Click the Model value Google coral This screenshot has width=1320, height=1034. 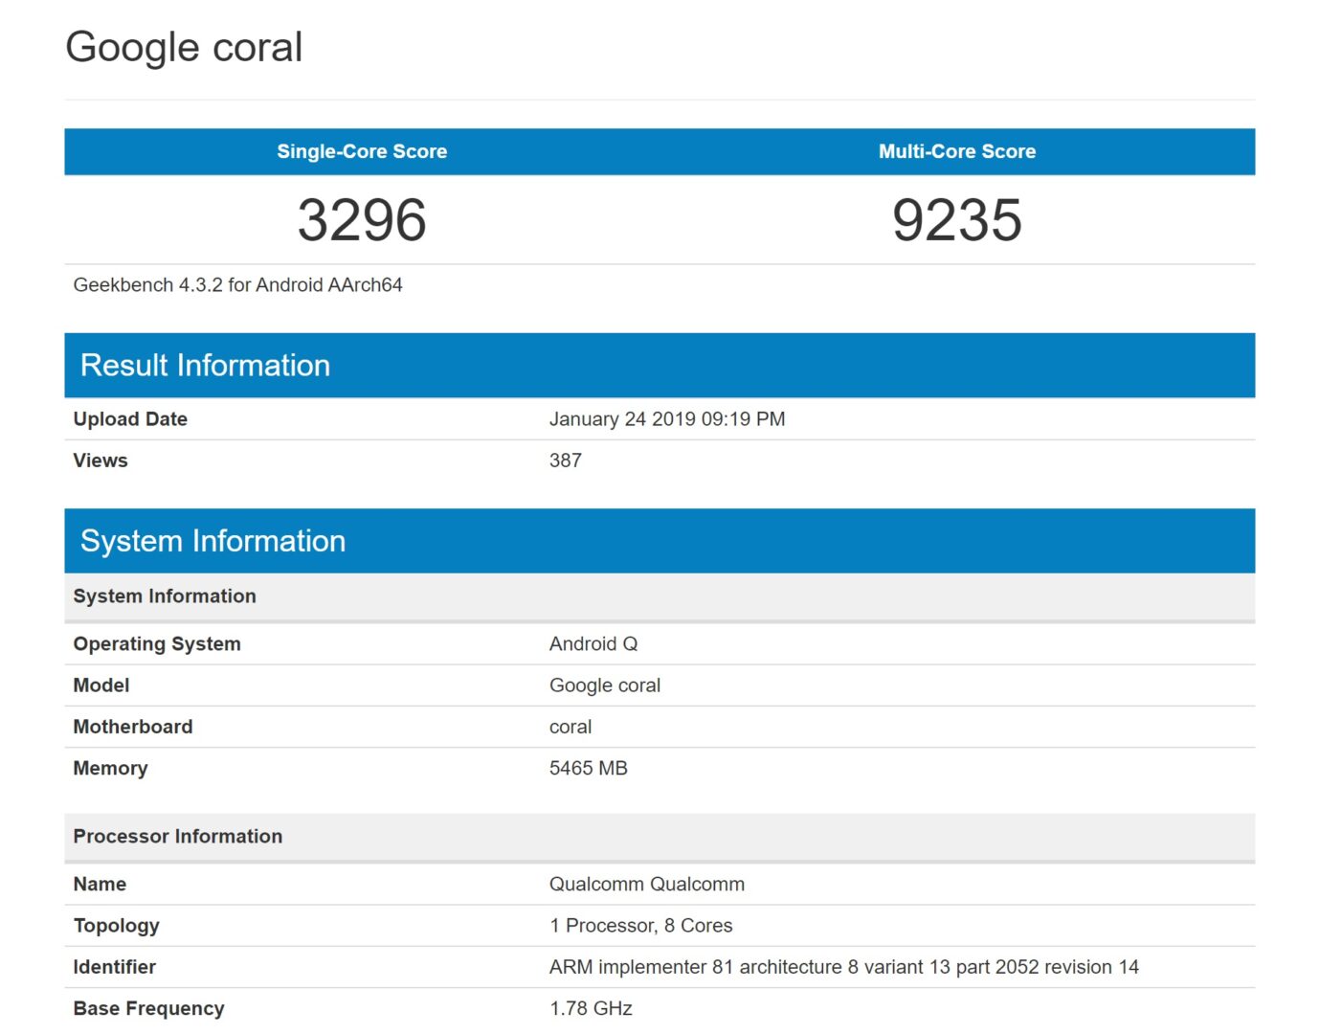tap(605, 685)
